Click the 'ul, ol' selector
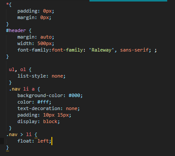 17,69
